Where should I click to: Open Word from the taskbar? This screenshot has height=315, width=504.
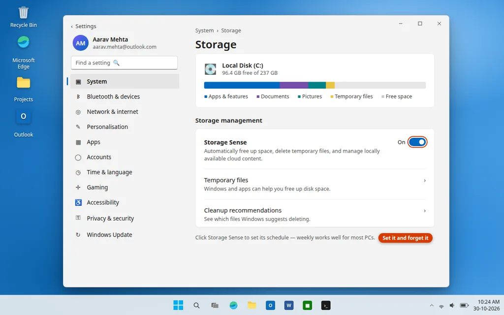click(288, 305)
